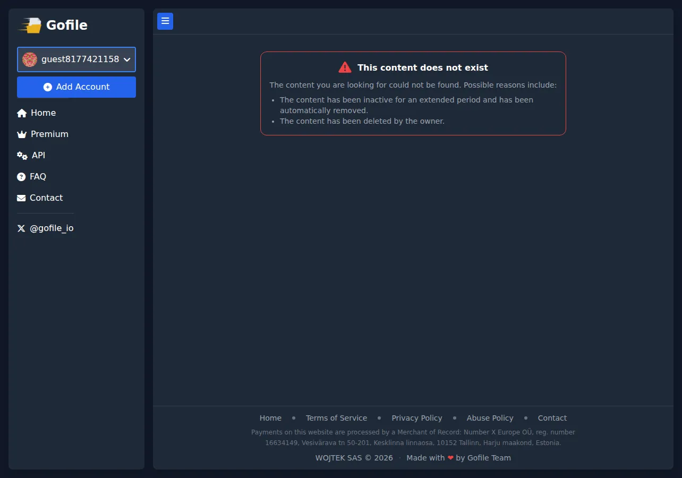
Task: Open the API sidebar menu item
Action: [31, 156]
